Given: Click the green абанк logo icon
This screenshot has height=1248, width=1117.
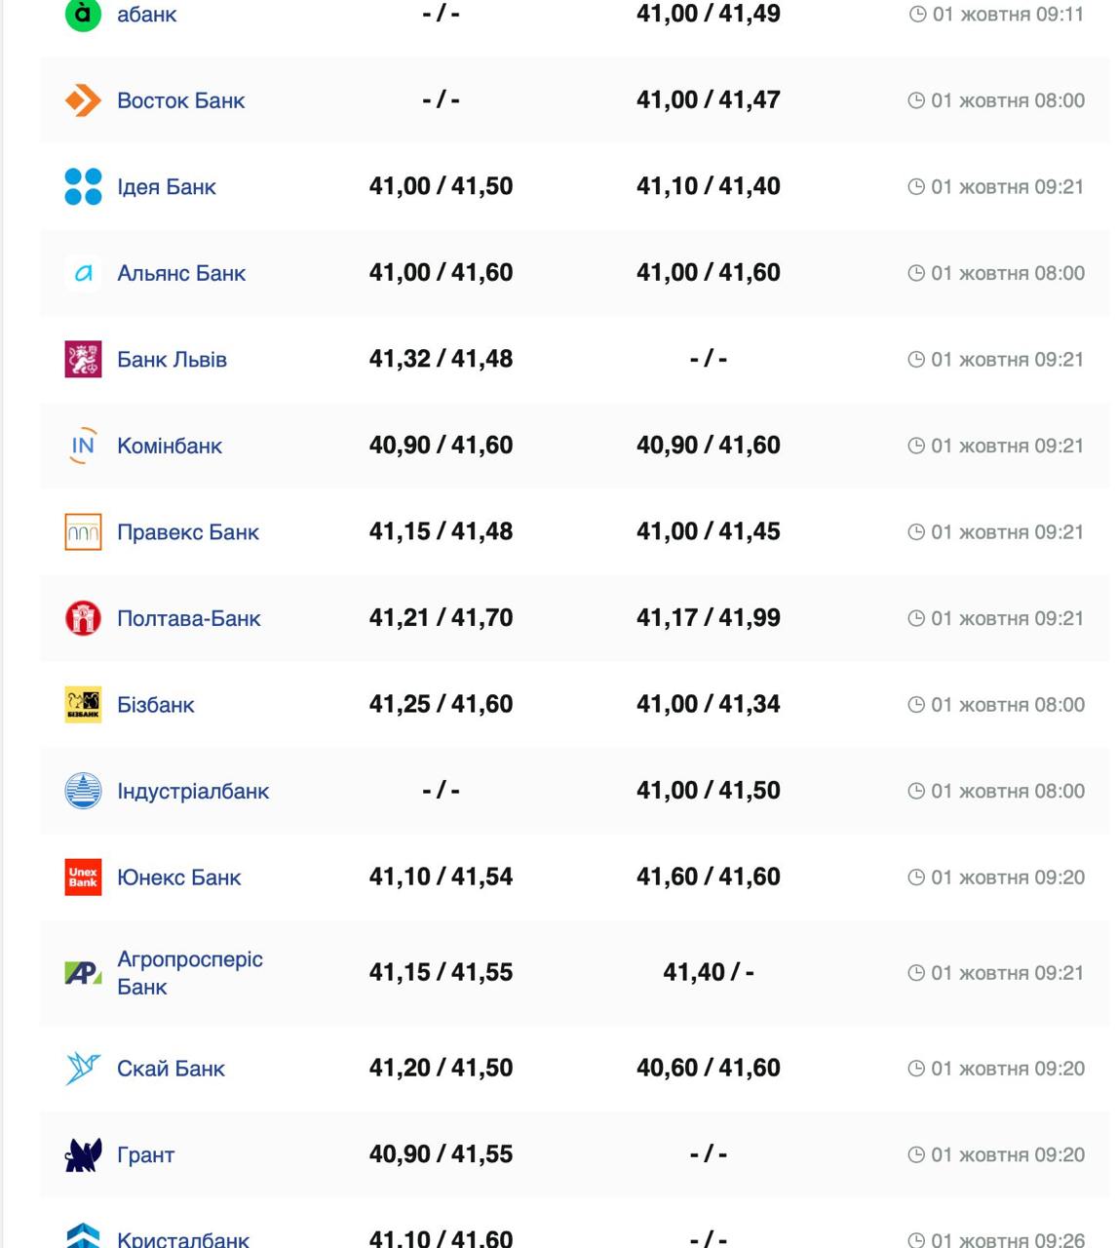Looking at the screenshot, I should (83, 14).
